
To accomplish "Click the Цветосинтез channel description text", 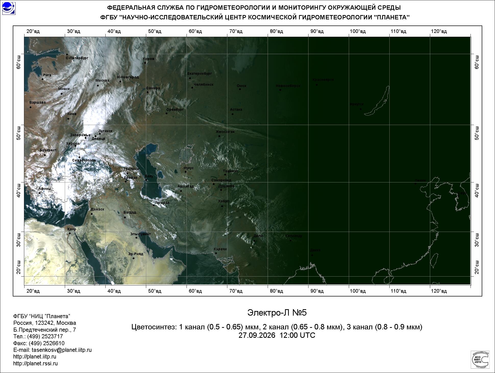I will click(x=277, y=327).
